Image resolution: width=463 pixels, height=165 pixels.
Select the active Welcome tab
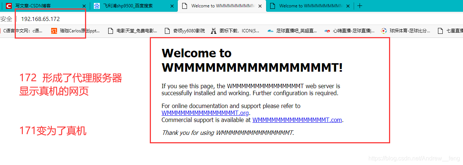point(222,6)
